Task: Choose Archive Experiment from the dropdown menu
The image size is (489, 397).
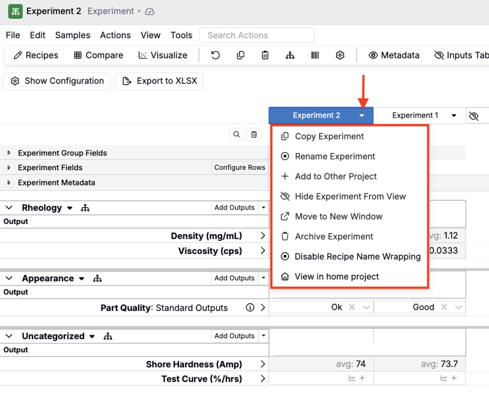Action: click(334, 237)
